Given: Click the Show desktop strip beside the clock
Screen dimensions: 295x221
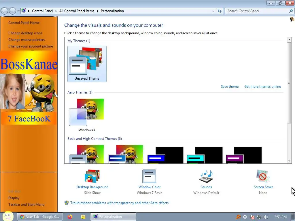Looking at the screenshot, I should coord(293,217).
